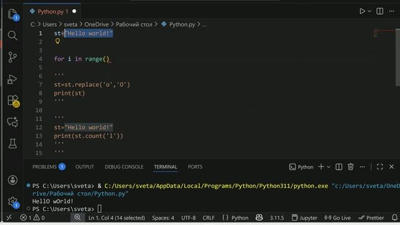Start Go Live server
Viewport: 400px width, 225px height.
[337, 218]
